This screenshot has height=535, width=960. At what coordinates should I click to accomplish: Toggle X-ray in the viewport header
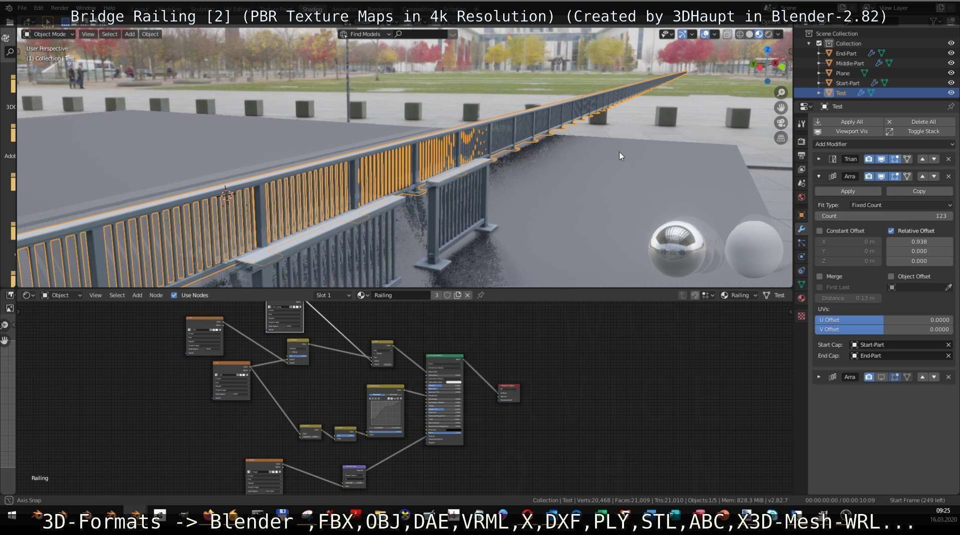pos(727,34)
